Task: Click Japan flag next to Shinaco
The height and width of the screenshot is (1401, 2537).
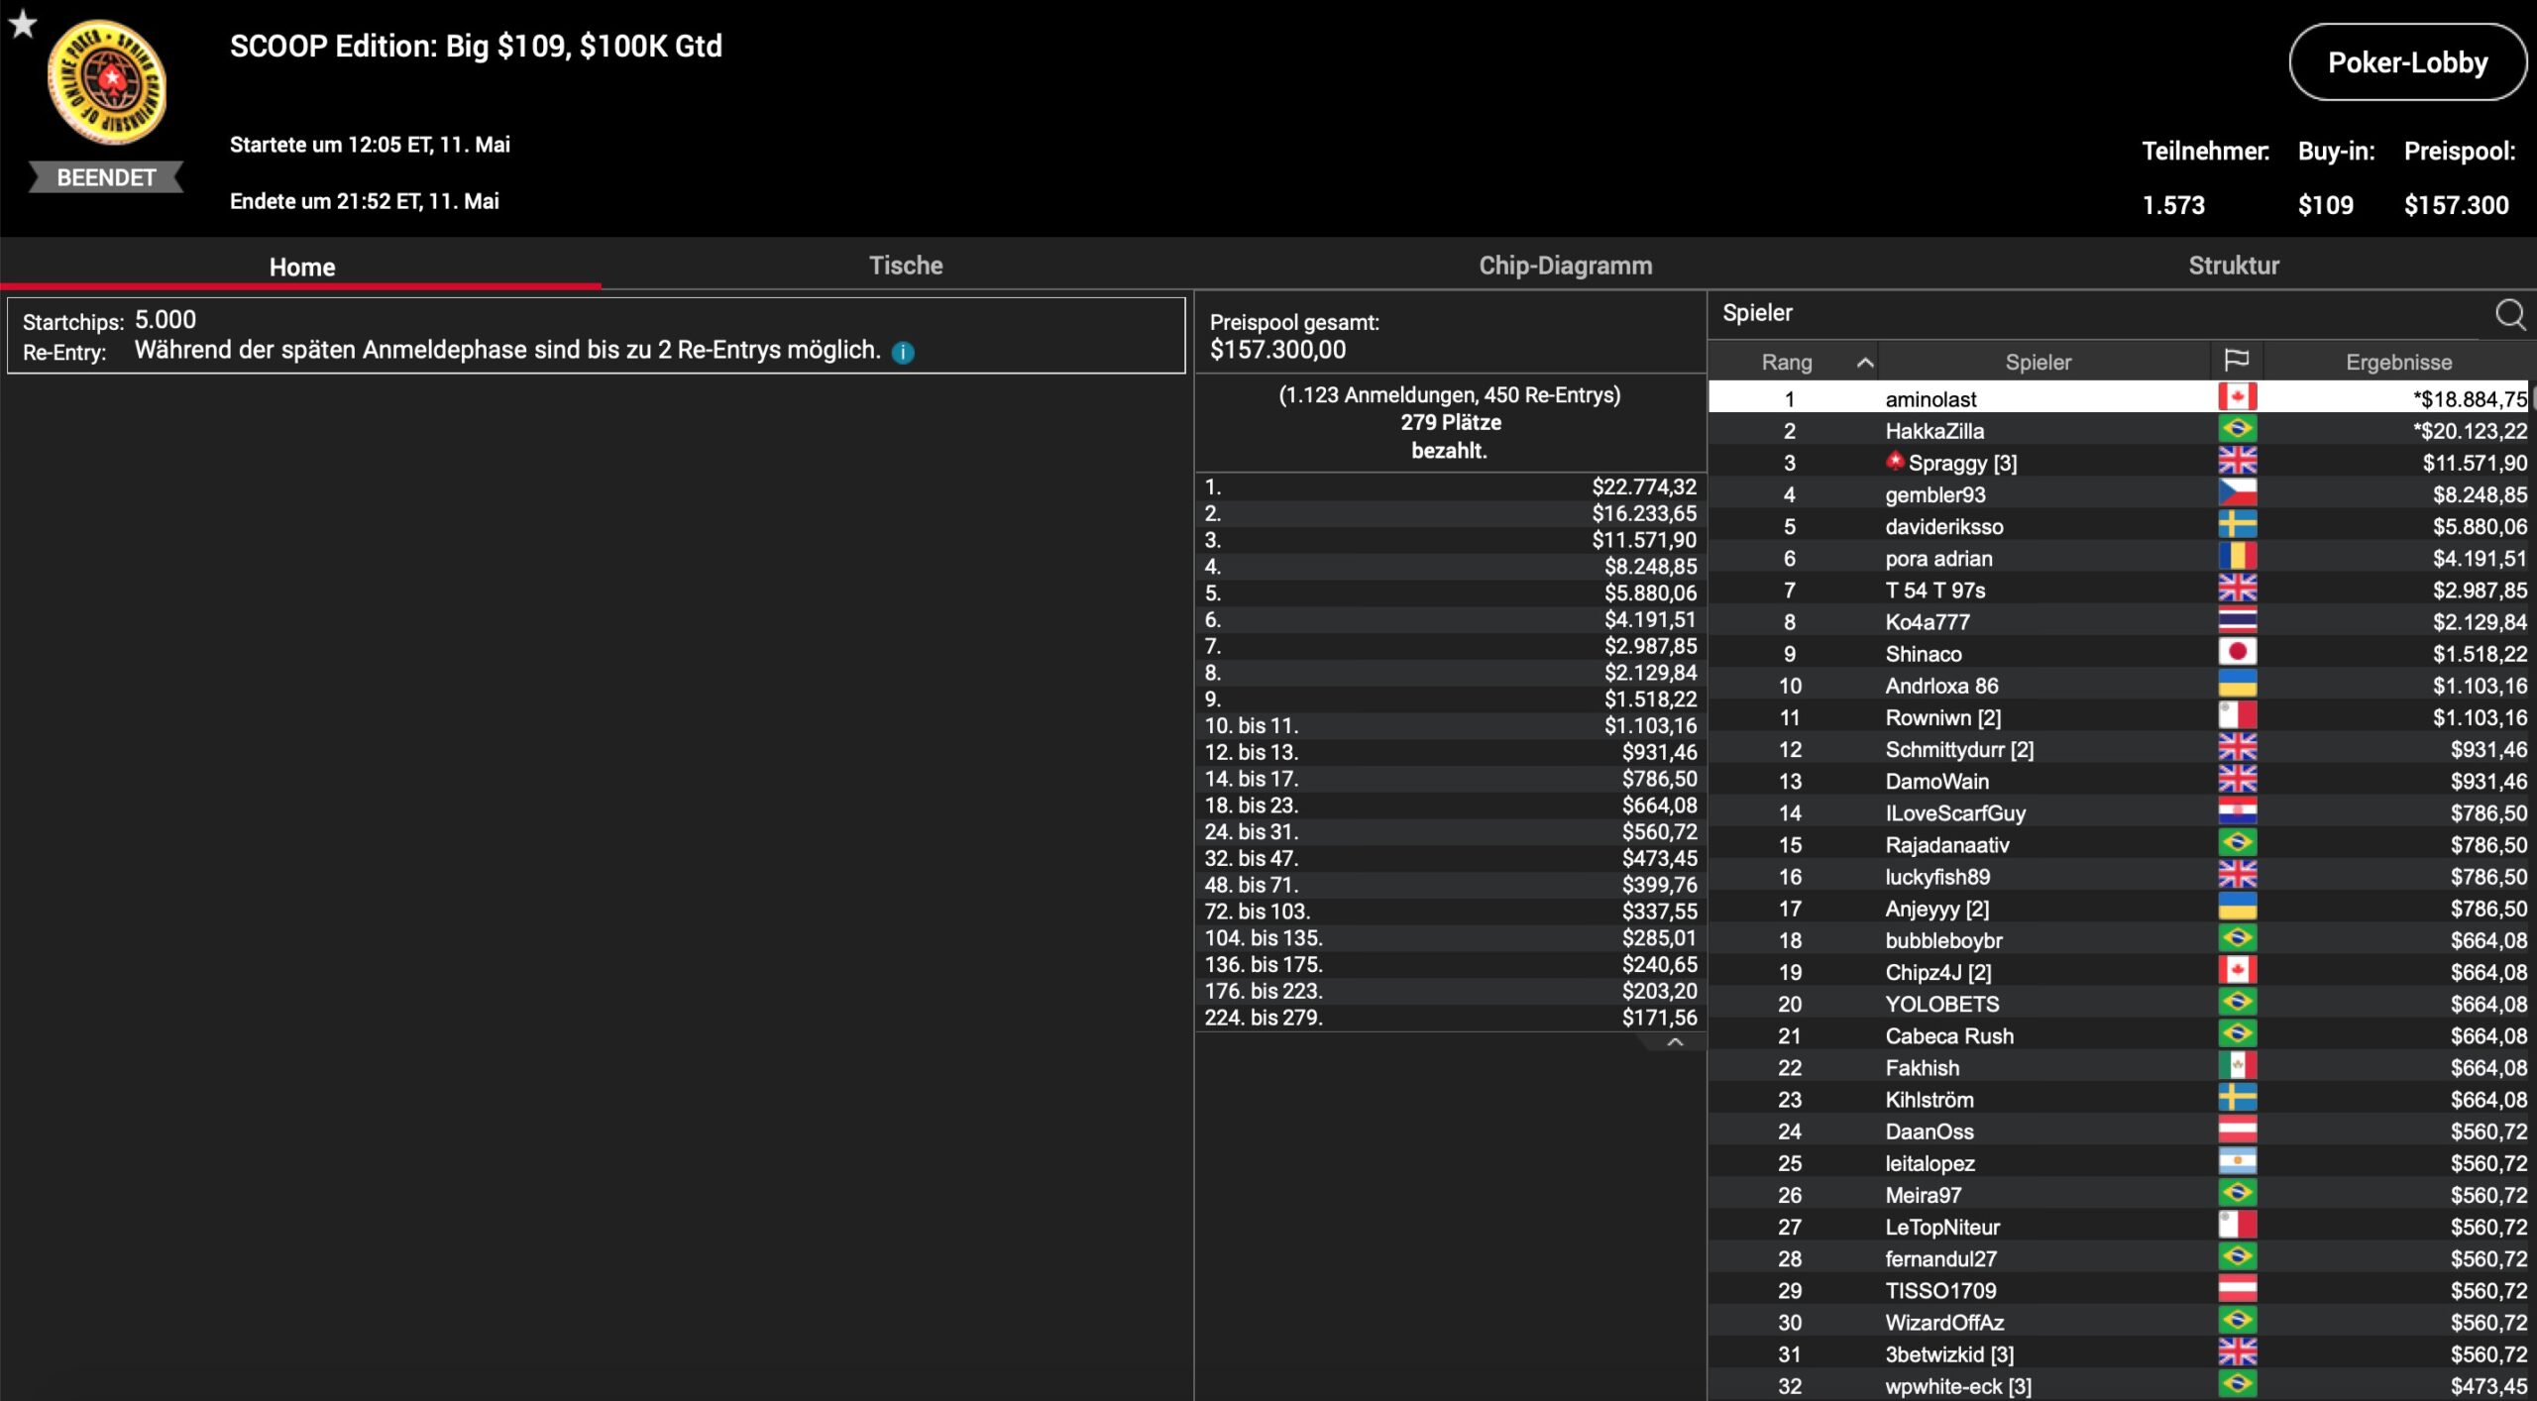Action: click(2236, 653)
